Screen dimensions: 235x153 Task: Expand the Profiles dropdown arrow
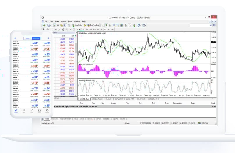51,26
